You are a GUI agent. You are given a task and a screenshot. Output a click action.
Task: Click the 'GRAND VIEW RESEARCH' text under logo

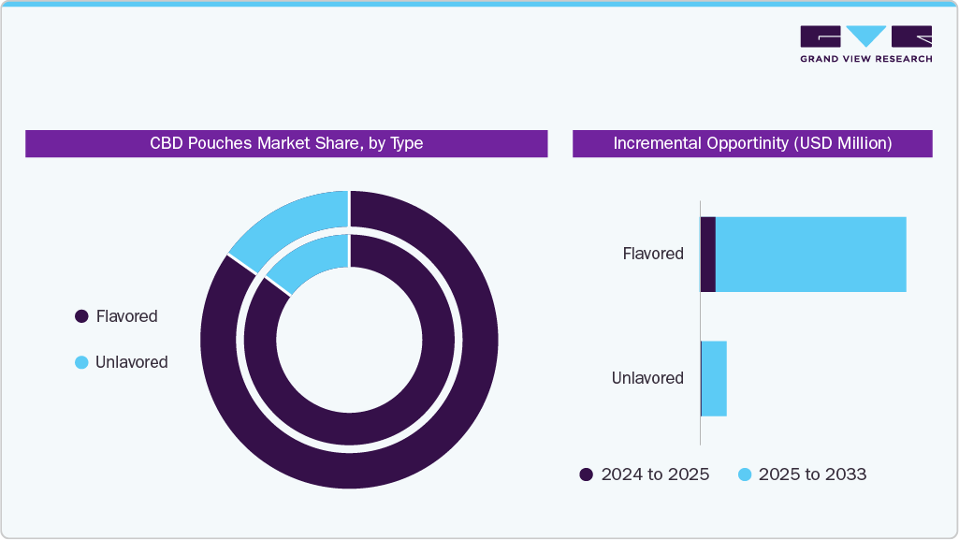coord(865,59)
